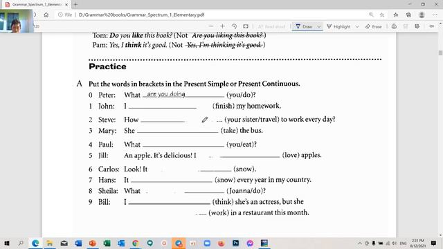Open the browser profile avatar

422,15
